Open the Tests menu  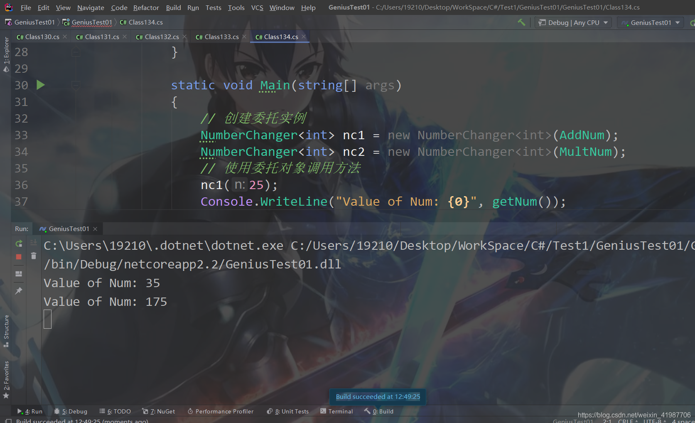click(x=214, y=7)
